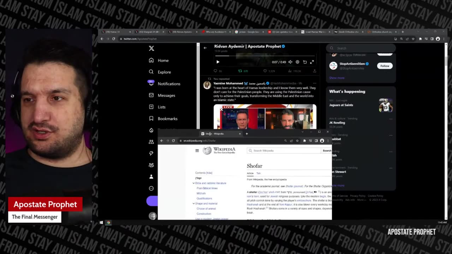Click Yasmine Mohammed's profile picture
The image size is (452, 254).
tap(207, 85)
